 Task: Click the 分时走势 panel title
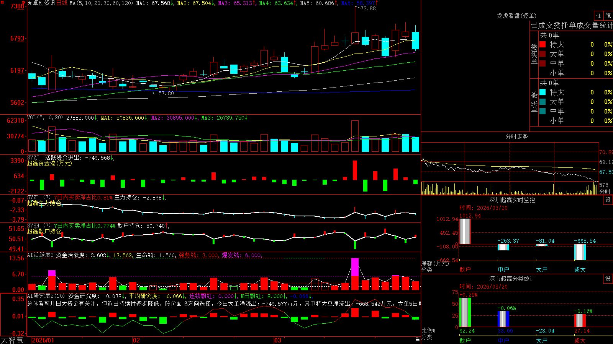516,136
